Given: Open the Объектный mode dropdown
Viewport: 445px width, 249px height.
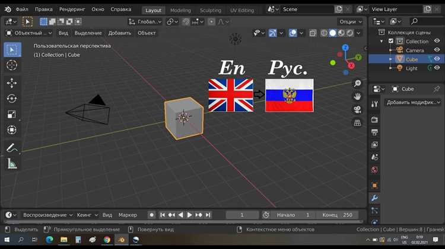Looking at the screenshot, I should coord(29,33).
